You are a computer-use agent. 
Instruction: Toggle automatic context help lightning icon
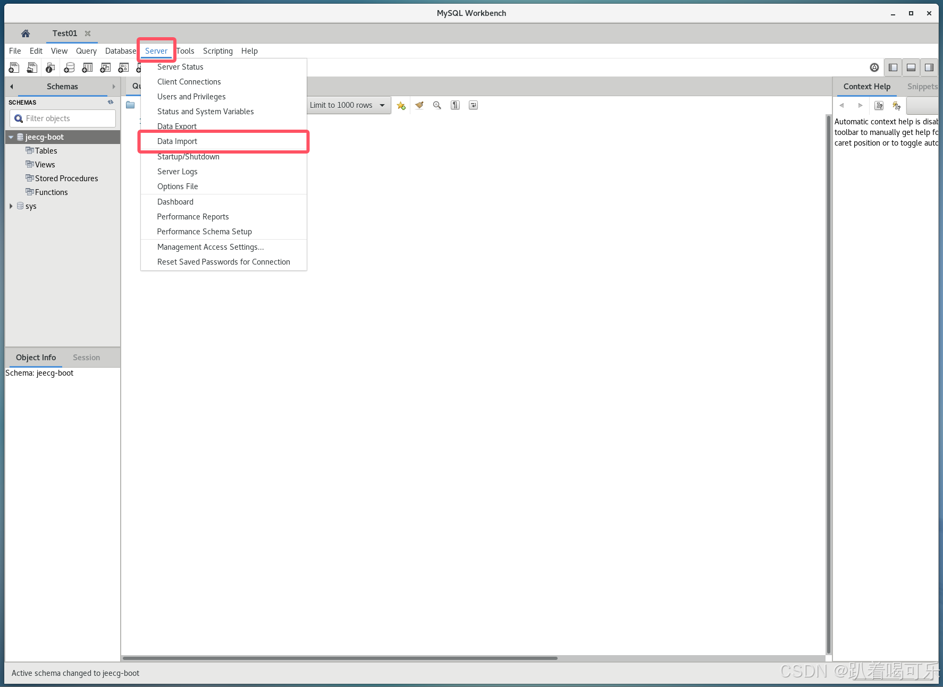tap(897, 106)
